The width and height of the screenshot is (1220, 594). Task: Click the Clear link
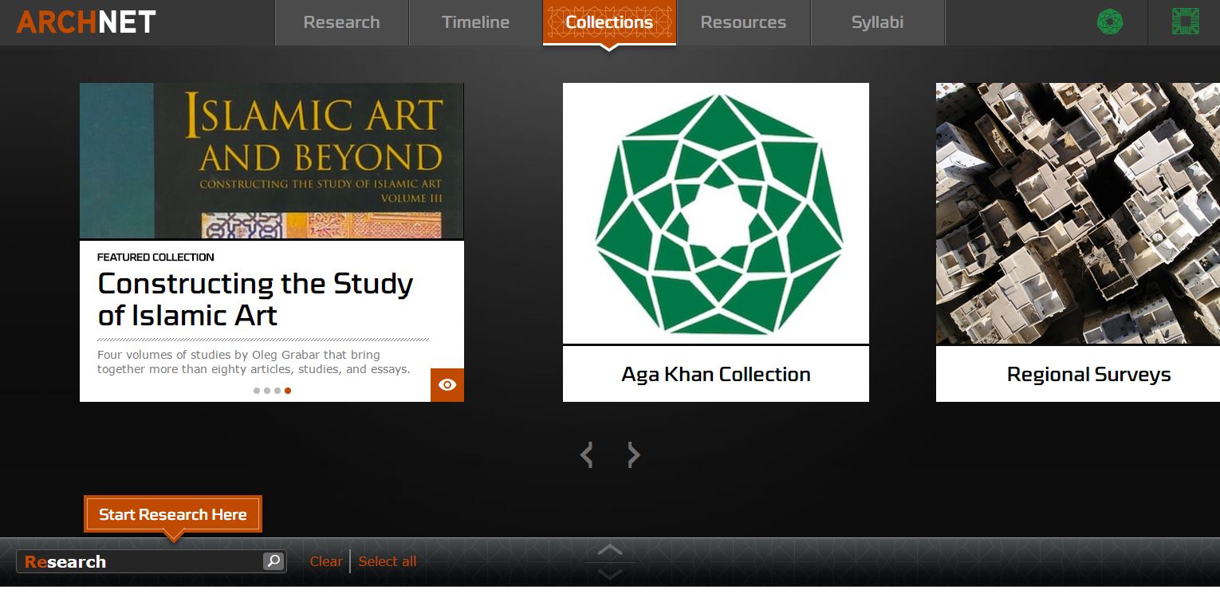pos(326,561)
